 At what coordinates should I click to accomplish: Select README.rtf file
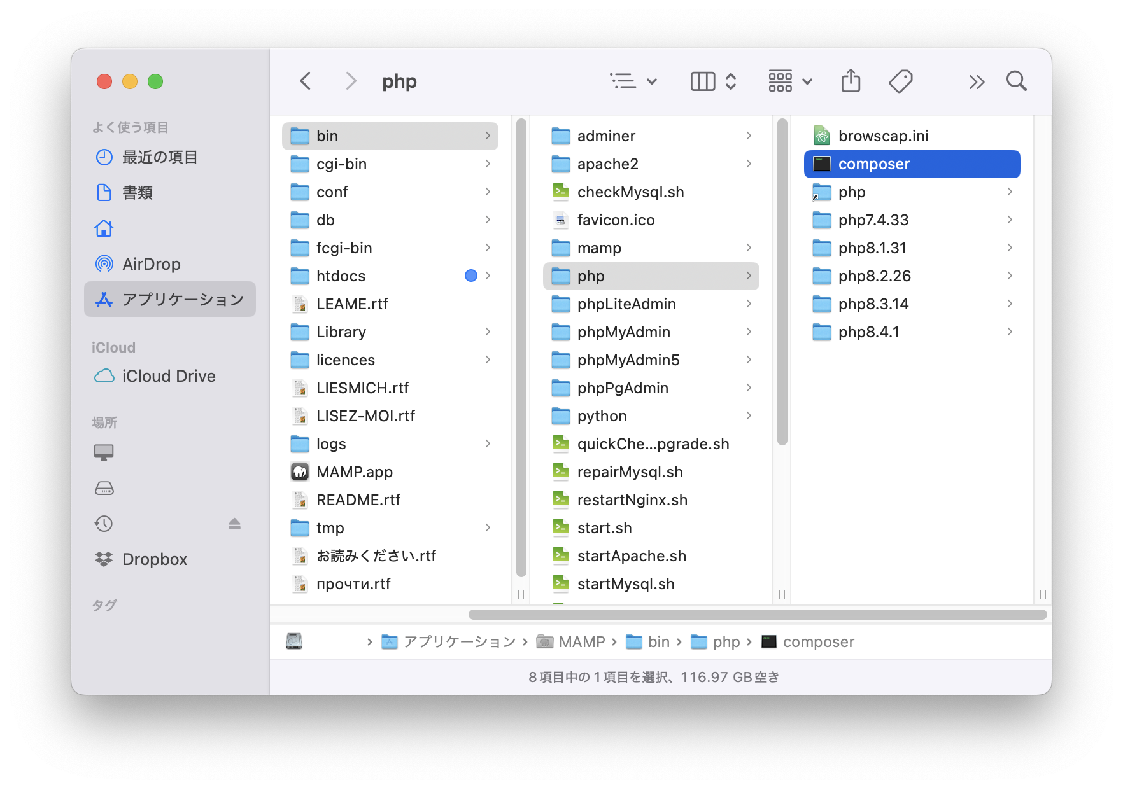tap(390, 499)
